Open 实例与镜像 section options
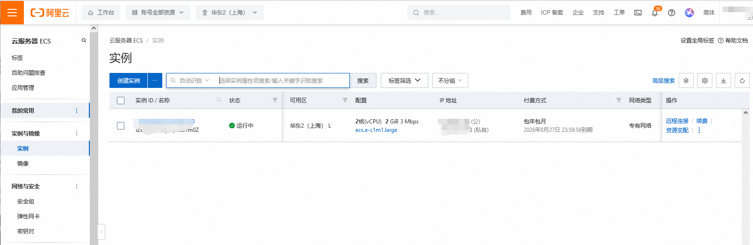The image size is (753, 245). [x=77, y=133]
